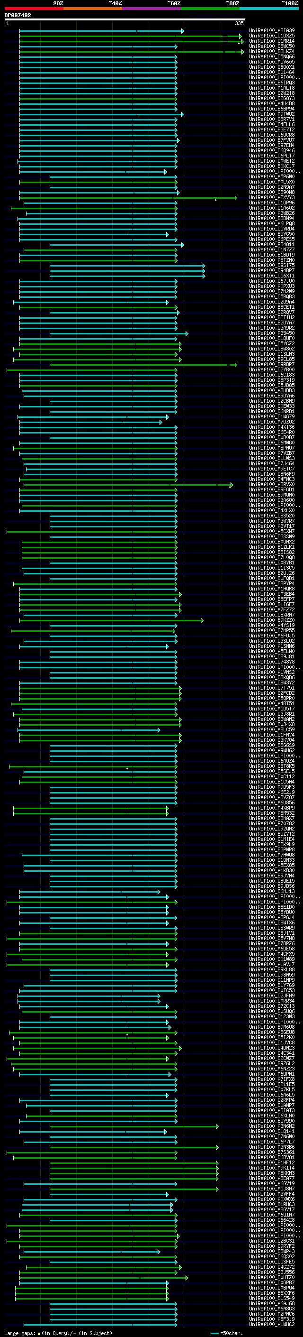Select the UniRef100_A1WHC2 label
The image size is (303, 1337).
[x=272, y=1325]
